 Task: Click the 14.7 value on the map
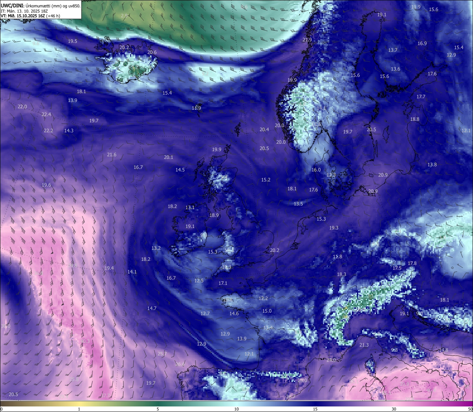[152, 309]
